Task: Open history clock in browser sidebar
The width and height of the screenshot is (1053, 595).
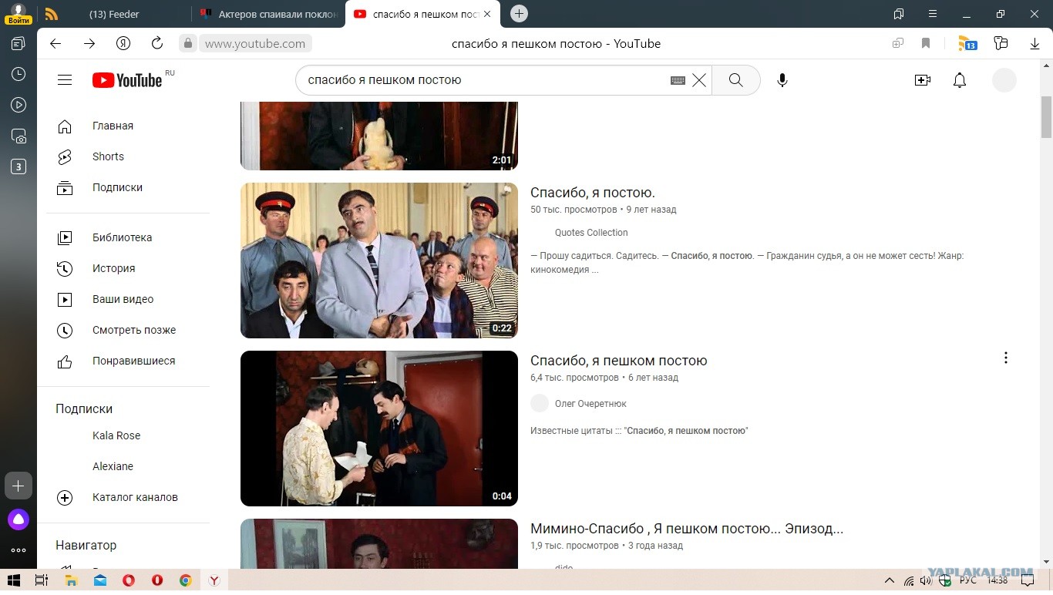Action: pos(19,75)
